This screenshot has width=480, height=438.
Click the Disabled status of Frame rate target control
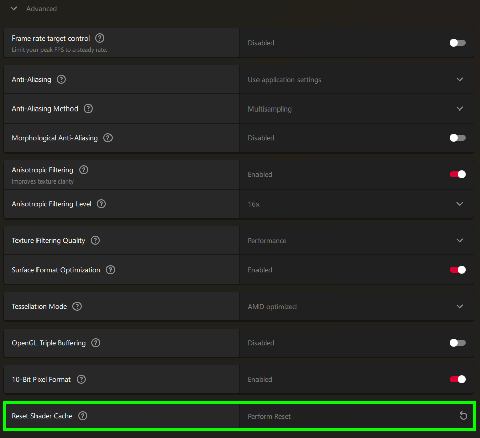pyautogui.click(x=261, y=43)
